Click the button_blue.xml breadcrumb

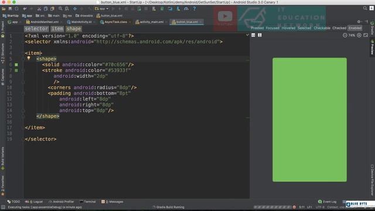pyautogui.click(x=110, y=16)
